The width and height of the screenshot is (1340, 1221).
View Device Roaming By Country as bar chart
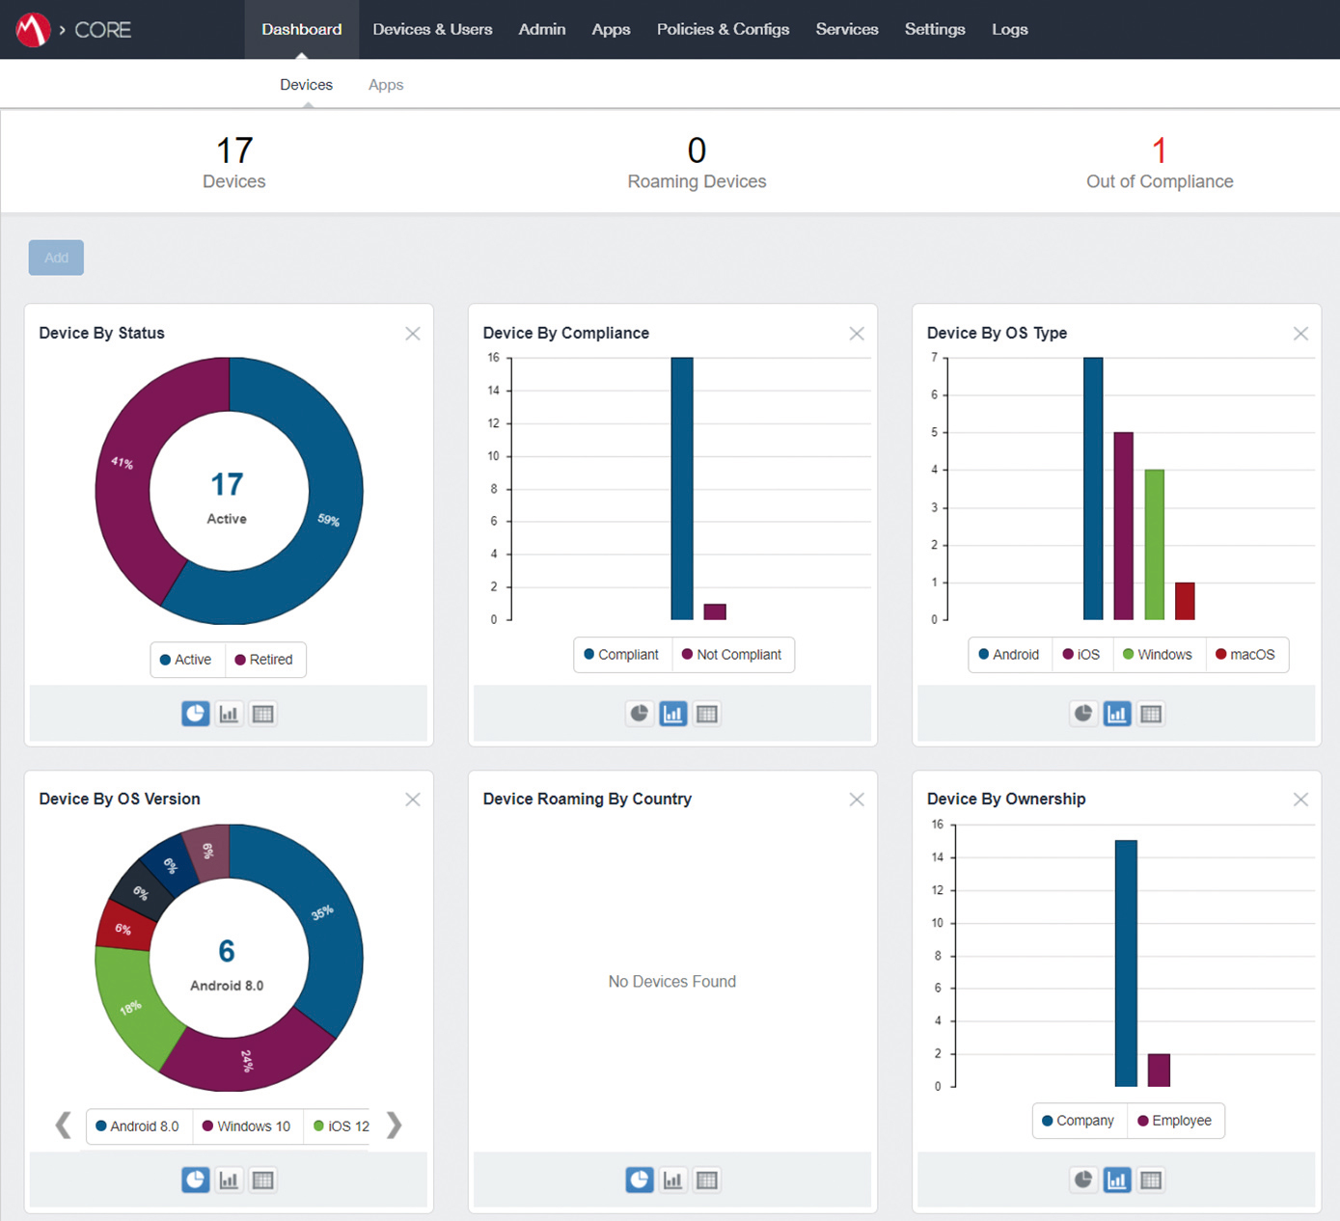click(x=673, y=1180)
